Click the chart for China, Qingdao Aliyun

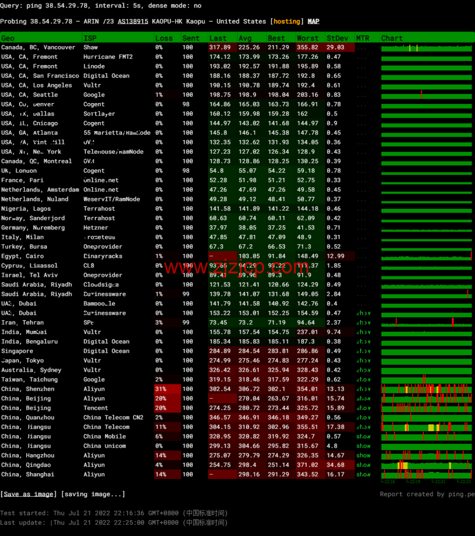(x=426, y=465)
